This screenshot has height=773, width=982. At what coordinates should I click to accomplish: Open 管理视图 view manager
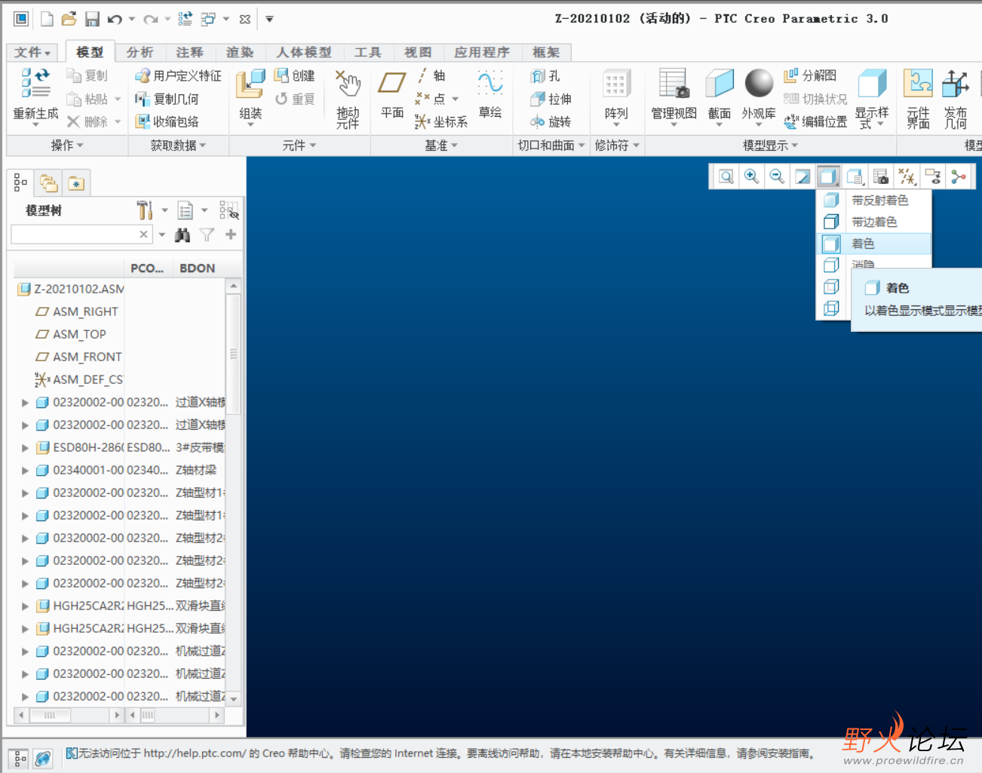[674, 96]
